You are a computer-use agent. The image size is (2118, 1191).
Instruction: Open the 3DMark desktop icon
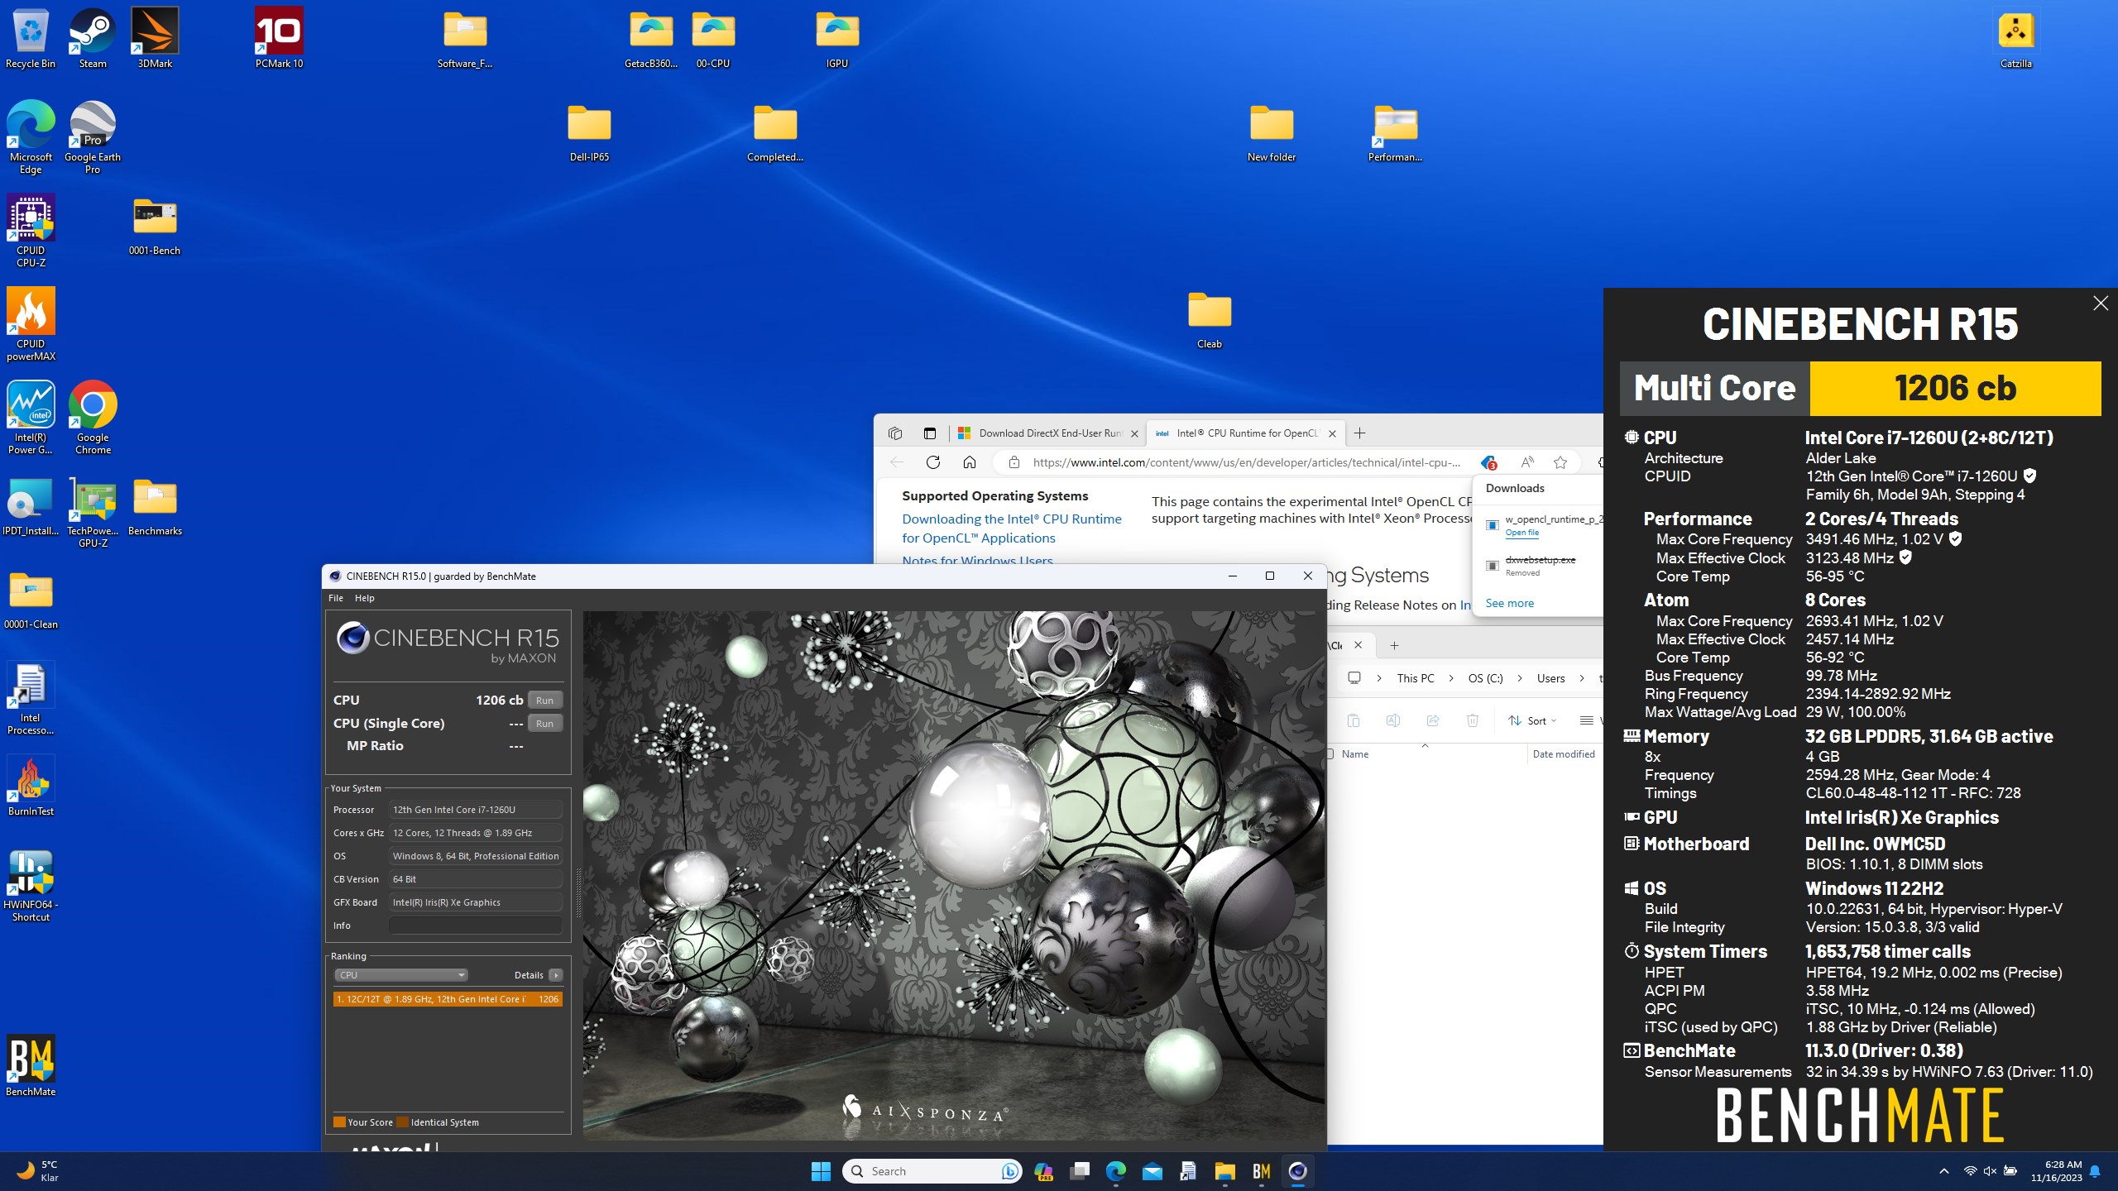coord(155,38)
